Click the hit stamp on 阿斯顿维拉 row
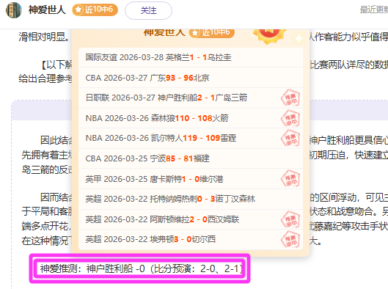 tap(290, 219)
